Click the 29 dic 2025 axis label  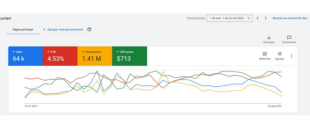31,106
